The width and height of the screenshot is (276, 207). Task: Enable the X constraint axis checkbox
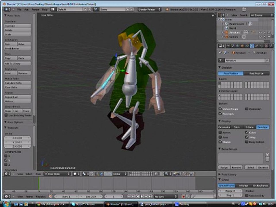click(x=6, y=156)
